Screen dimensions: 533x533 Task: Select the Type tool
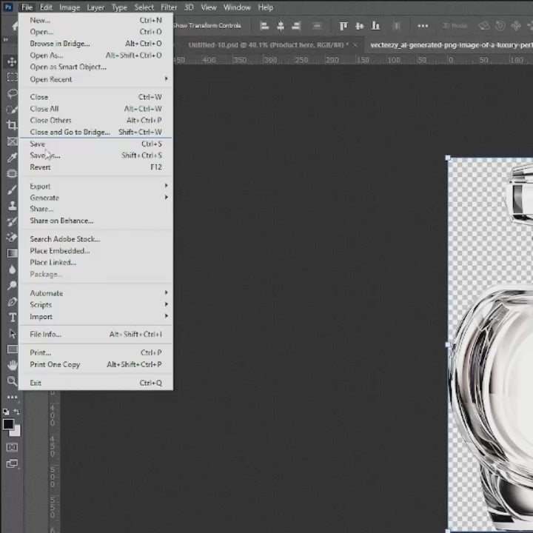point(12,318)
